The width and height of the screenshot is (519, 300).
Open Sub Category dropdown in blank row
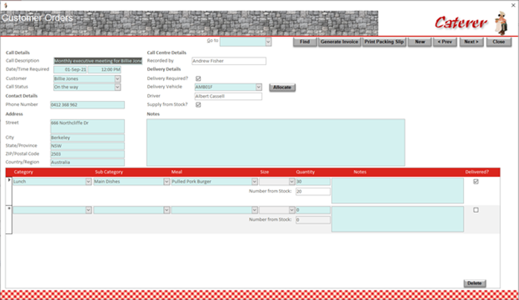pos(167,210)
